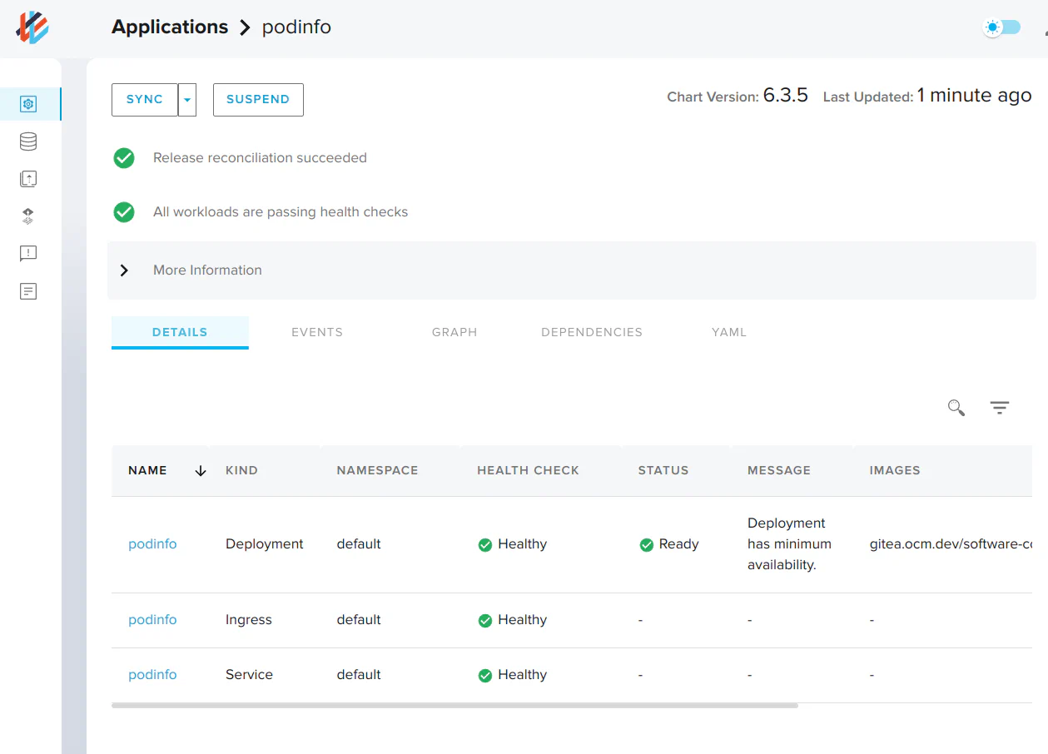1048x754 pixels.
Task: Toggle sort arrow on Name column
Action: [x=200, y=471]
